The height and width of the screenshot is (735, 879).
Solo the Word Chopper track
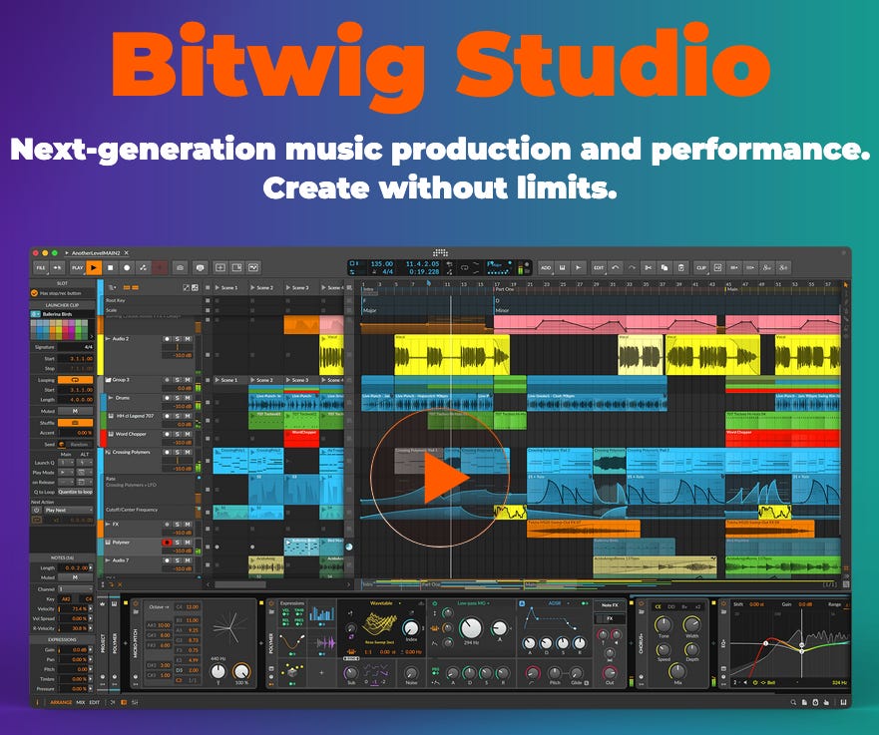pos(178,434)
